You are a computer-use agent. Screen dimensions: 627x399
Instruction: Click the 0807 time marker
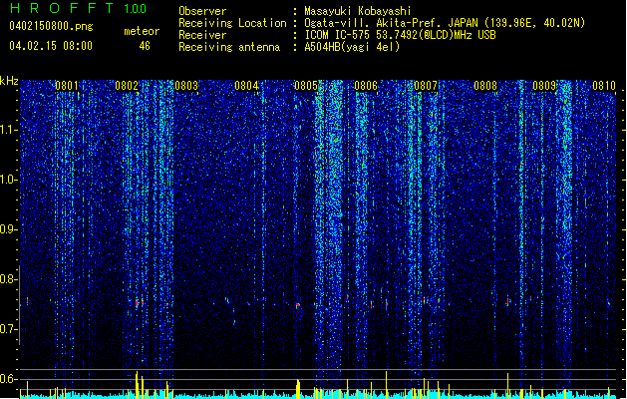click(426, 86)
